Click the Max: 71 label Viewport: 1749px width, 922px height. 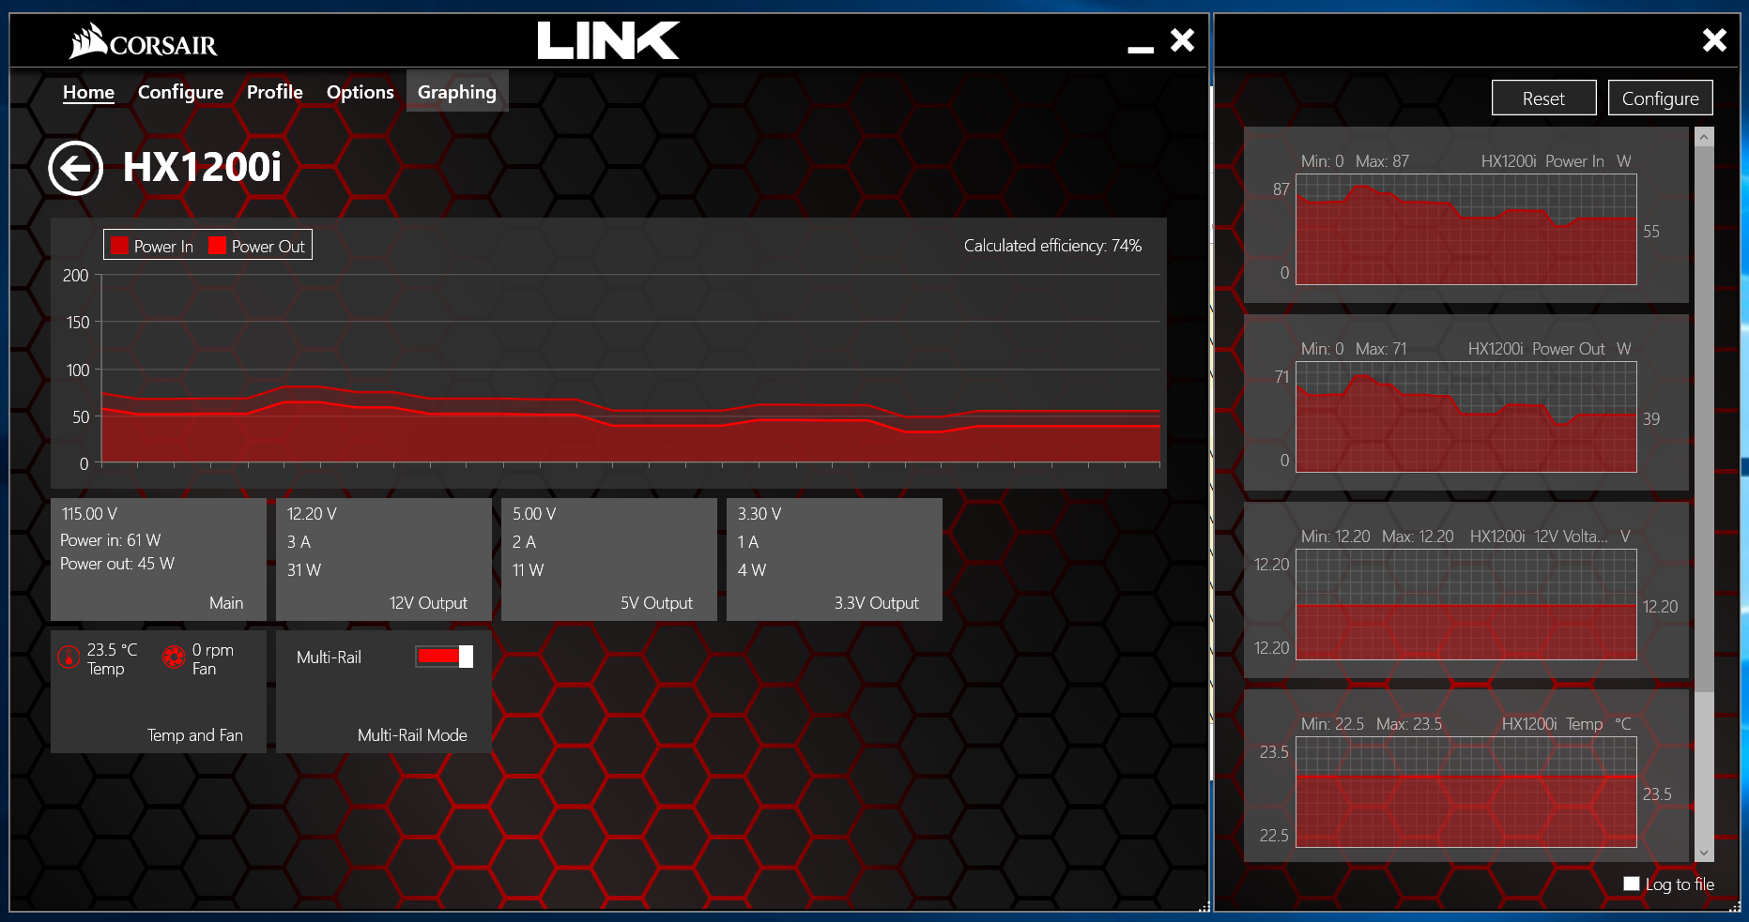tap(1381, 349)
